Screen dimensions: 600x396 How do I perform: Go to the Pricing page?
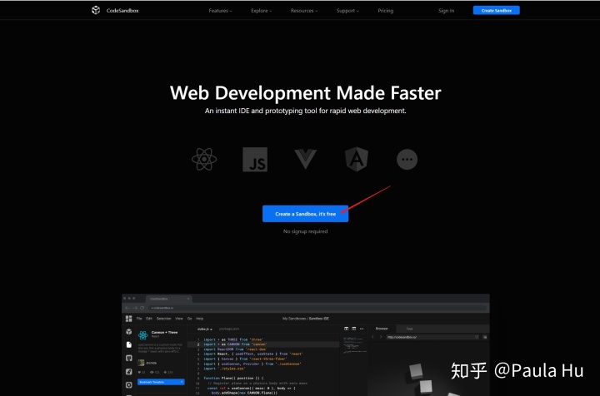(385, 11)
